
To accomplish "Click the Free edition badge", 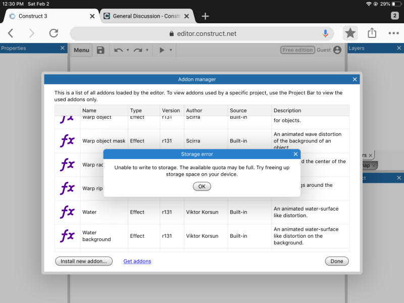I will [297, 50].
